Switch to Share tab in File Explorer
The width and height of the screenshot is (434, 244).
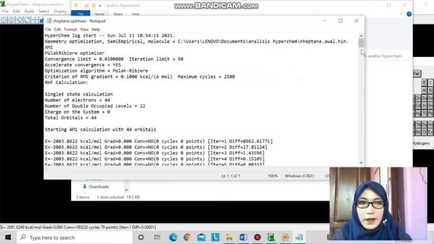(x=118, y=14)
